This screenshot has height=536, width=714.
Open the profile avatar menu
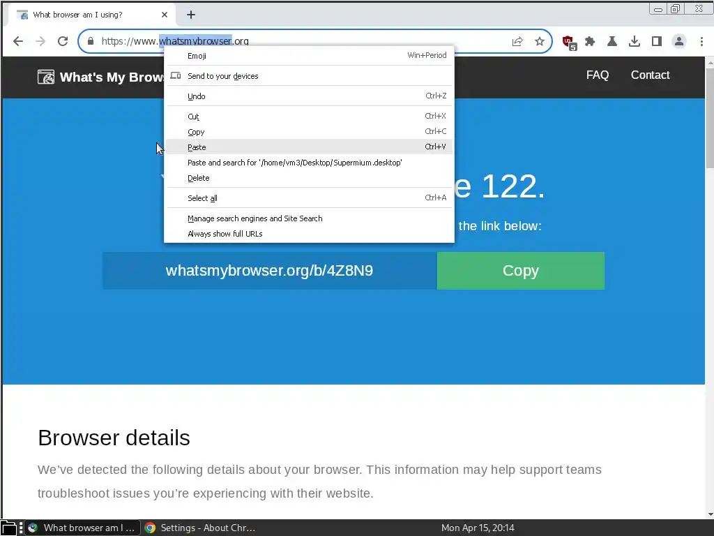pyautogui.click(x=679, y=41)
